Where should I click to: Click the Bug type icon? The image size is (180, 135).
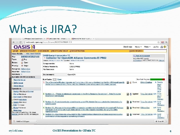(22, 59)
